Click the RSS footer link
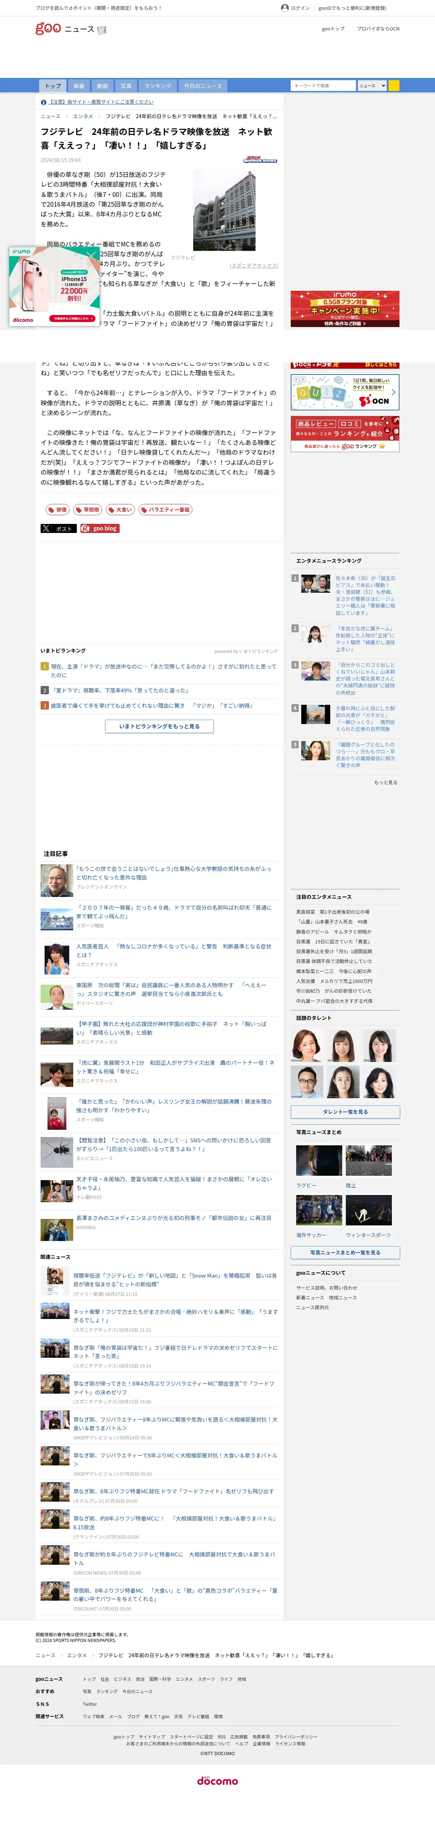 pos(221,1737)
